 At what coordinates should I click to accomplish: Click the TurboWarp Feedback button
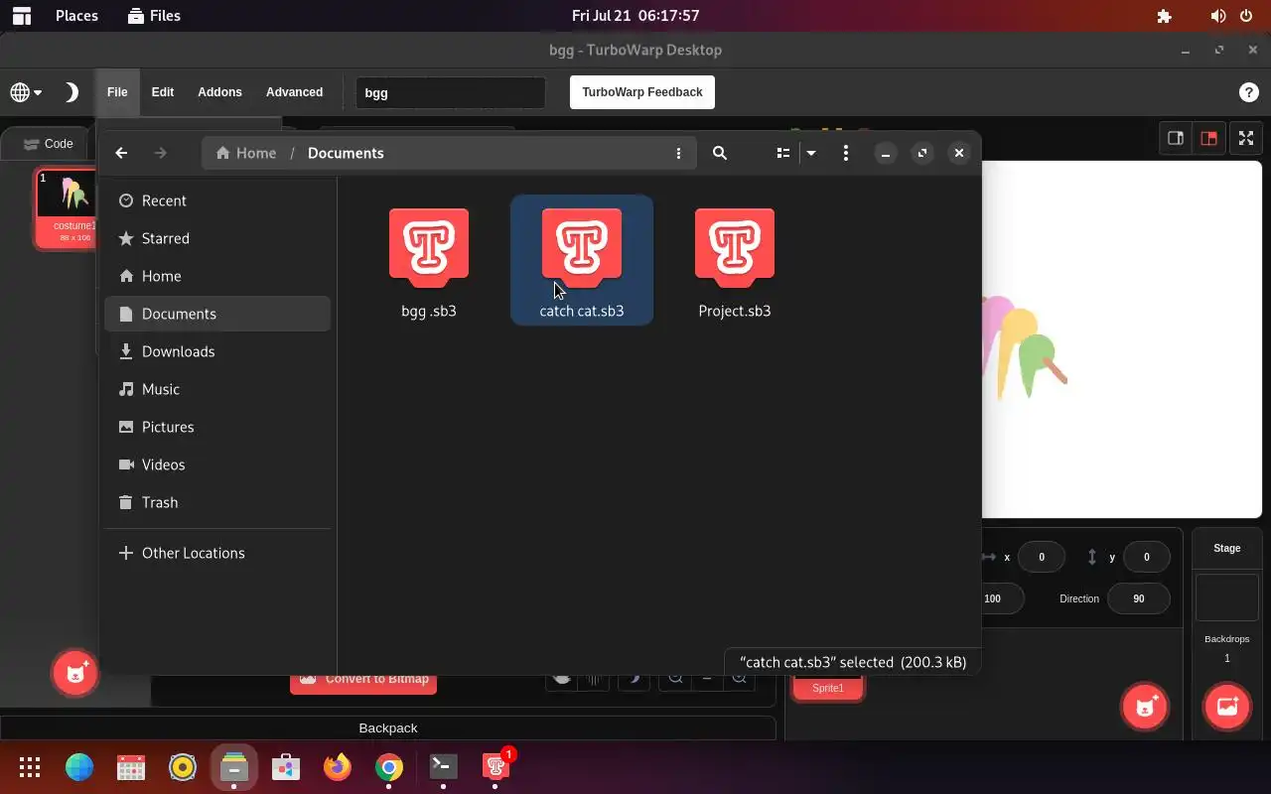(642, 92)
